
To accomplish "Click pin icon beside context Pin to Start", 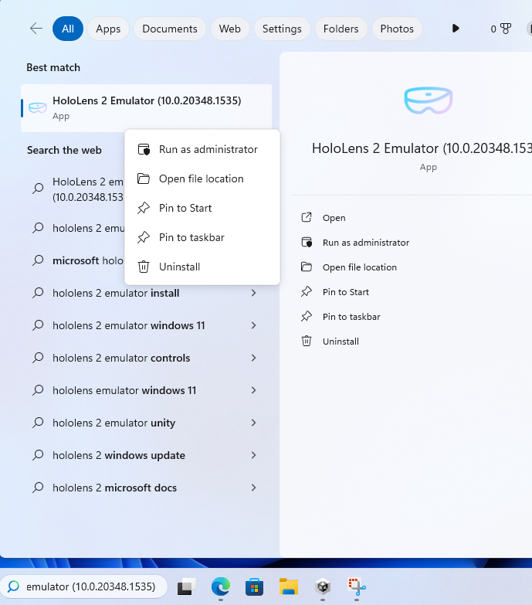I will click(x=144, y=208).
